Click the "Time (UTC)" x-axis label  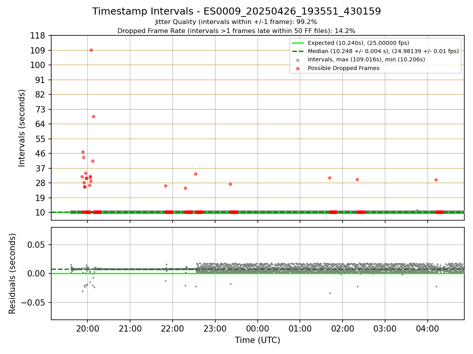click(257, 340)
